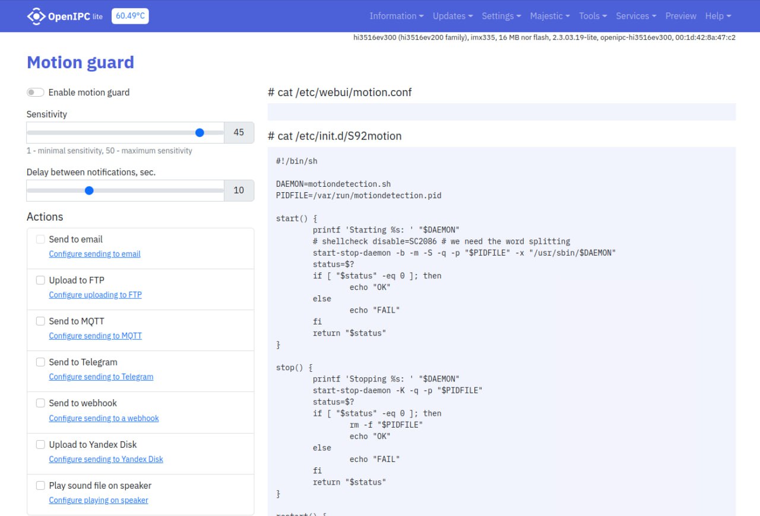
Task: Open the Updates dropdown menu
Action: (452, 16)
